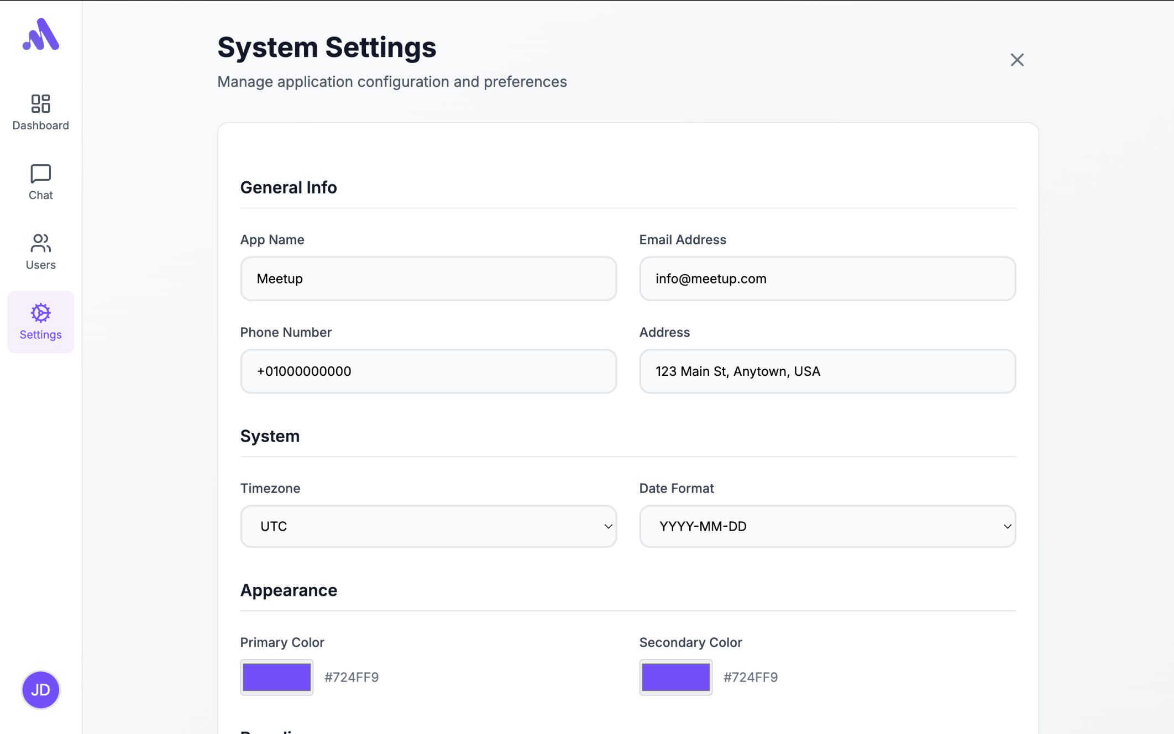This screenshot has height=734, width=1174.
Task: Open the Dashboard grid icon
Action: click(x=40, y=103)
